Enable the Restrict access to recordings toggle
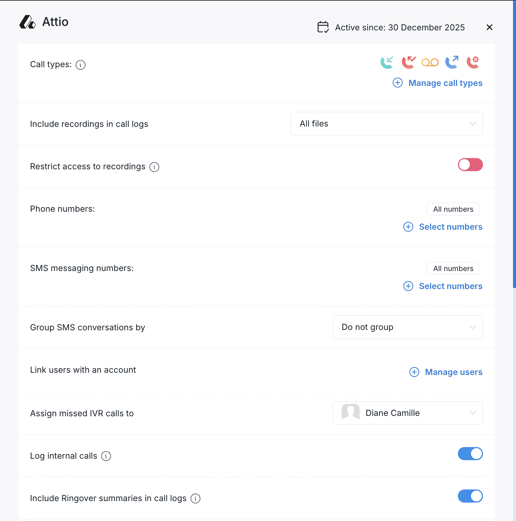 click(x=470, y=165)
